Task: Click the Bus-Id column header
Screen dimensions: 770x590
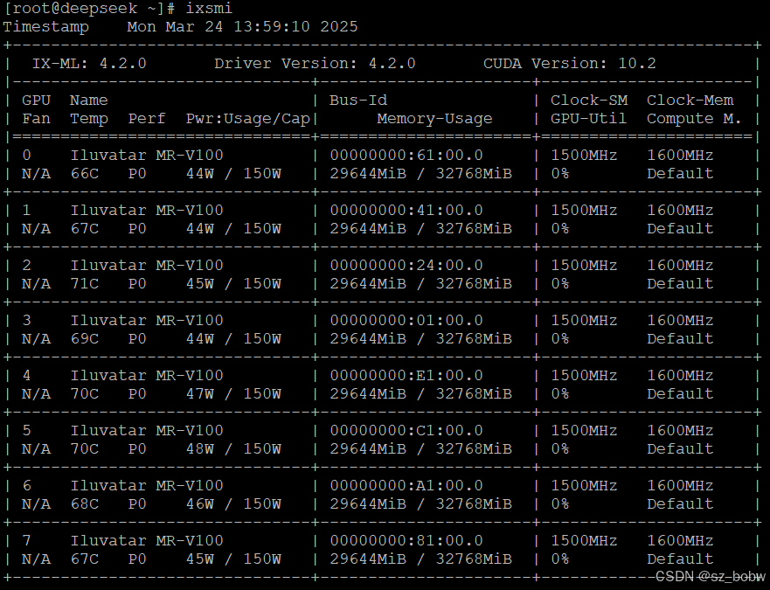Action: pyautogui.click(x=358, y=101)
